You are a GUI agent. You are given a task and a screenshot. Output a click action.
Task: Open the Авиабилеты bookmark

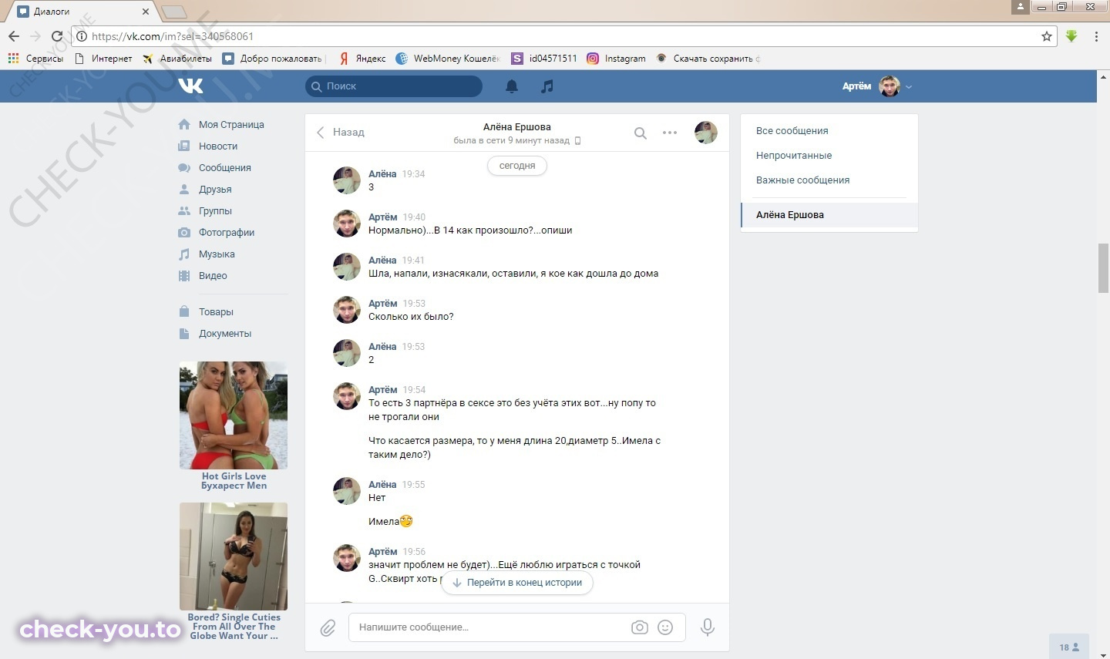point(177,58)
